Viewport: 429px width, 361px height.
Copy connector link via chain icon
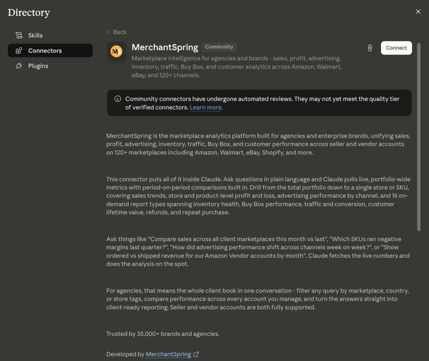369,48
